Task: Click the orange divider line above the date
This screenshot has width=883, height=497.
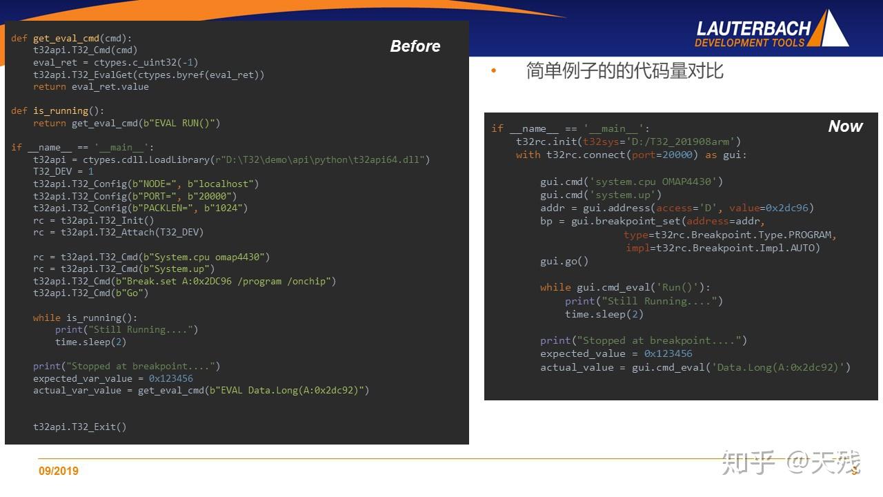Action: (441, 457)
